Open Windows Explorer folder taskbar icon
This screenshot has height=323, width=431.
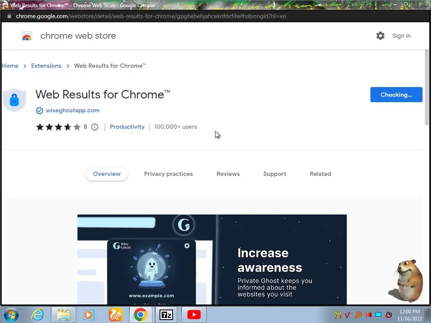(64, 315)
